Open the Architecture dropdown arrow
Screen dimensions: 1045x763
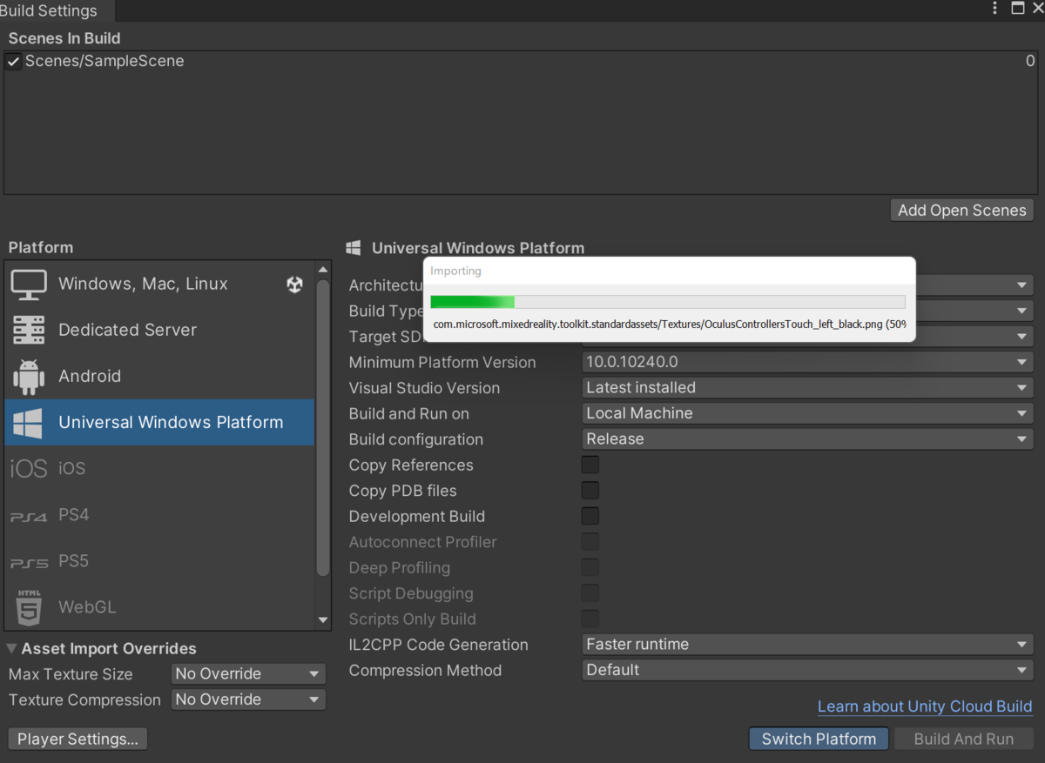[1021, 285]
